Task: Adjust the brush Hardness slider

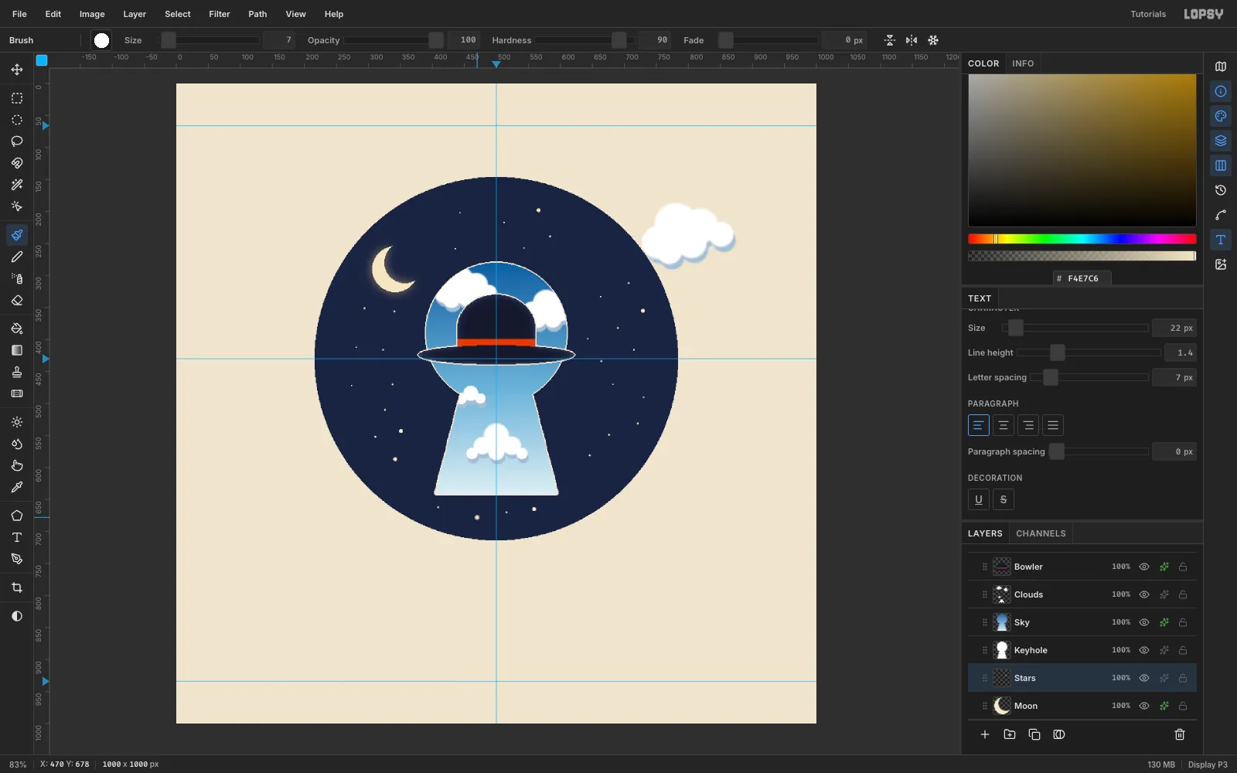Action: (x=584, y=40)
